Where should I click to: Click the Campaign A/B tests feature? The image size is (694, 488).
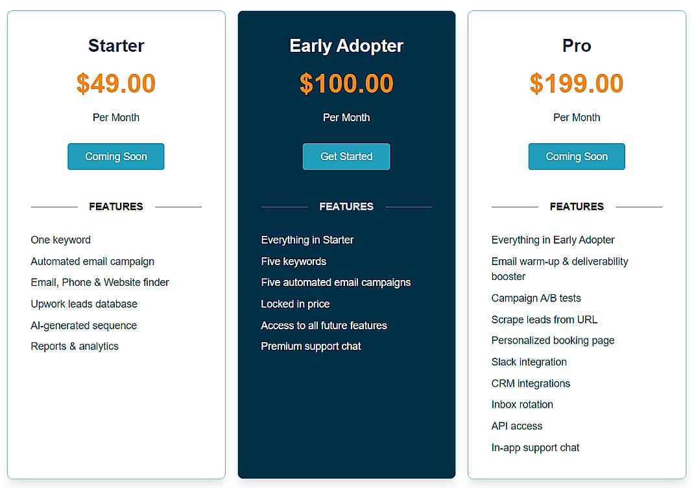(536, 297)
